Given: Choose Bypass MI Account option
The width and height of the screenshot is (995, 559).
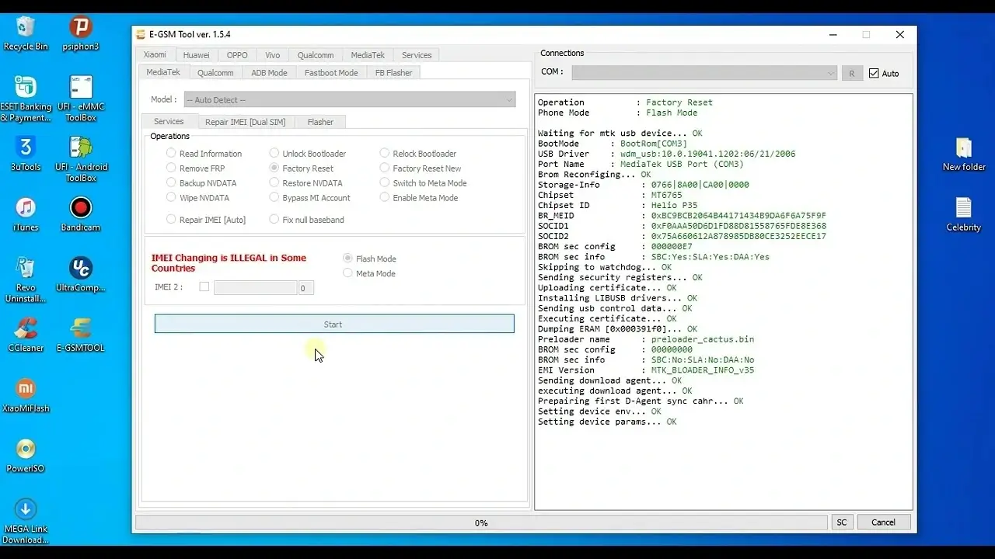Looking at the screenshot, I should [309, 198].
